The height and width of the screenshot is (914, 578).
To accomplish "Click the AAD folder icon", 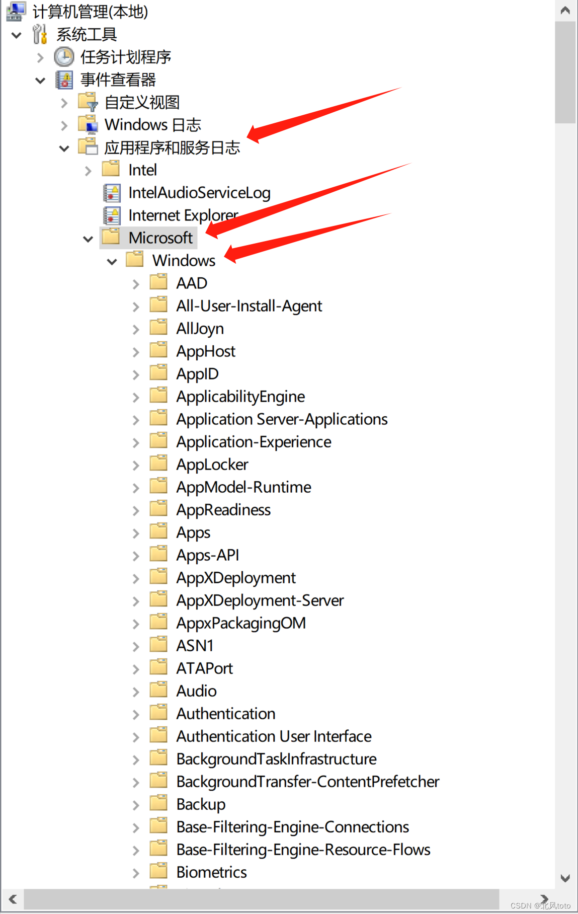I will (158, 282).
